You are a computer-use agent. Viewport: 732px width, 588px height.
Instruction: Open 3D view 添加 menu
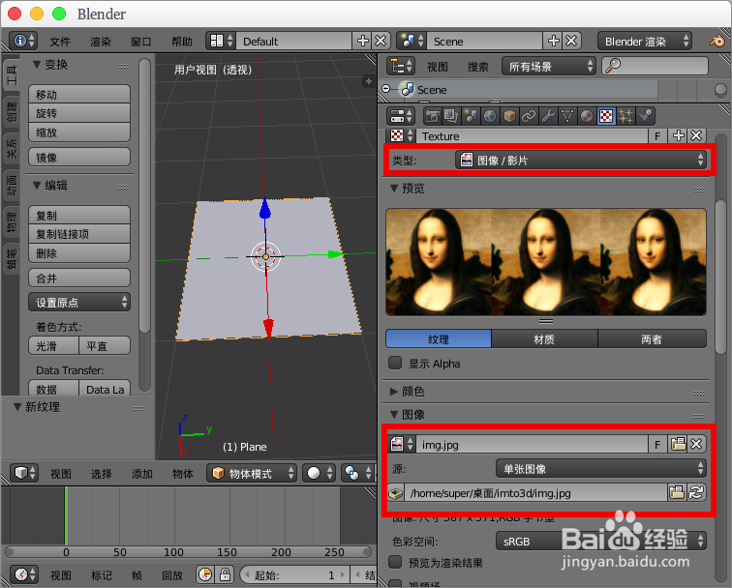point(142,474)
